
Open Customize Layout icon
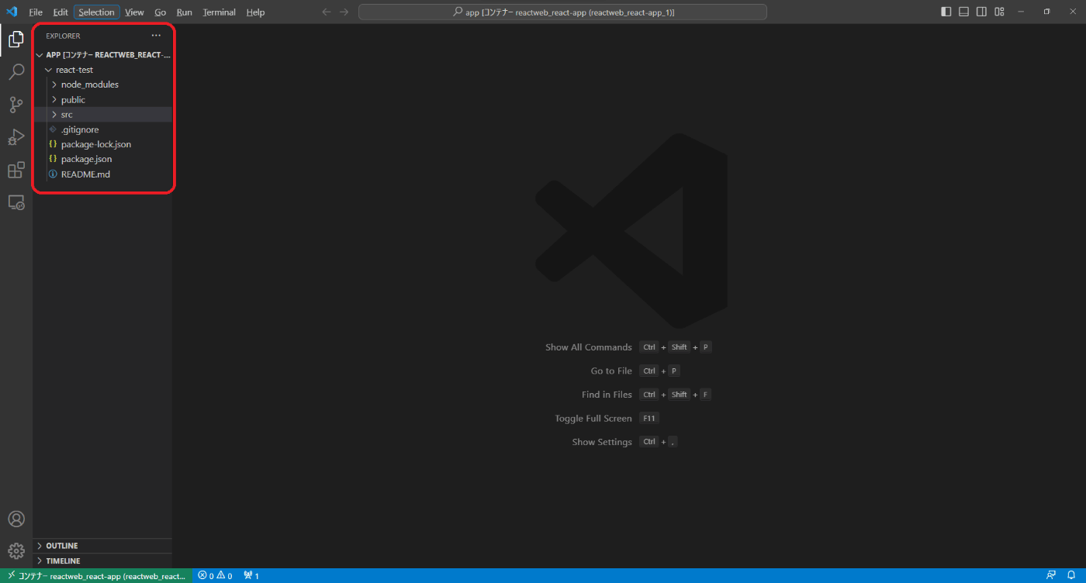tap(999, 12)
